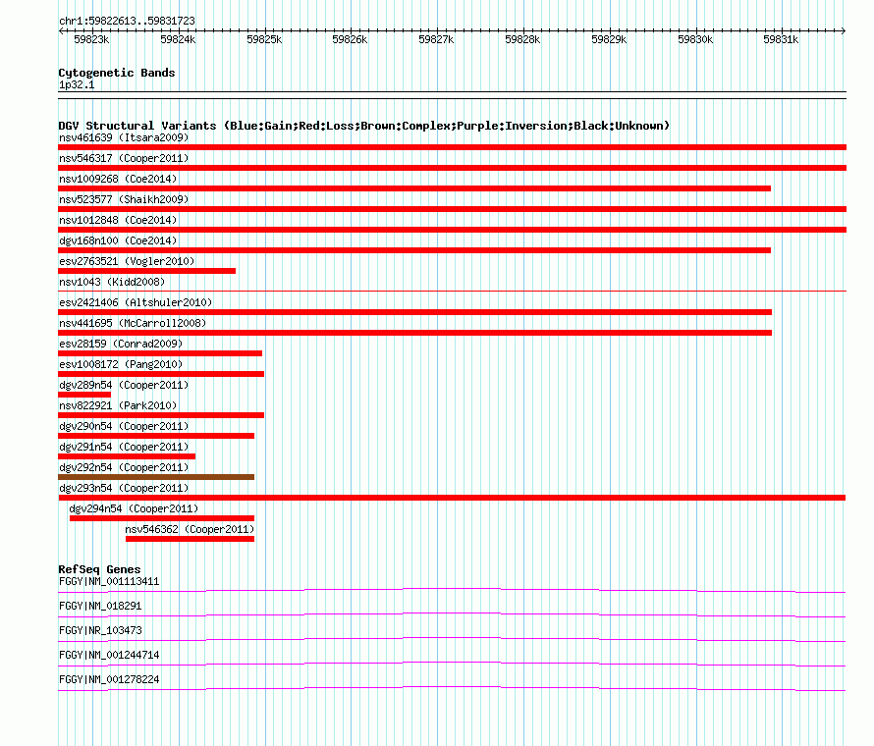Click the red bar under esv28159
Screen dimensions: 874x746
pos(160,353)
